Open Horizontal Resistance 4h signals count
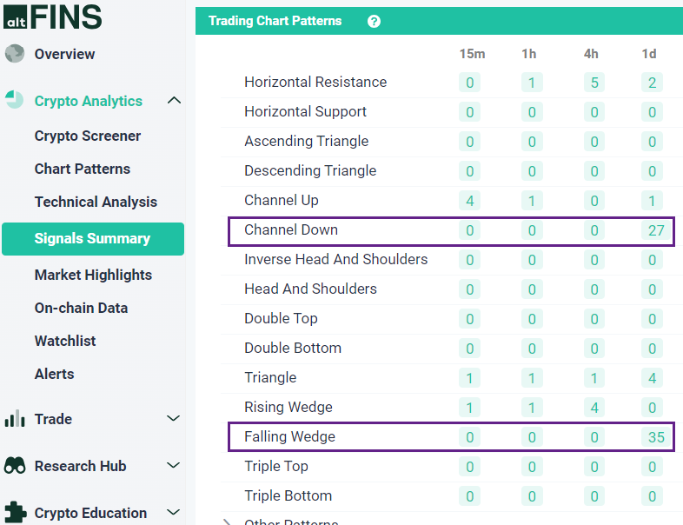683x525 pixels. click(593, 83)
